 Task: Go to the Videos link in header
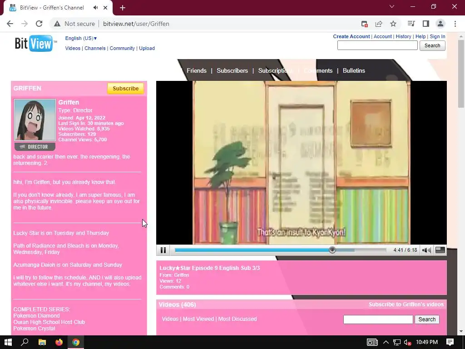click(73, 48)
